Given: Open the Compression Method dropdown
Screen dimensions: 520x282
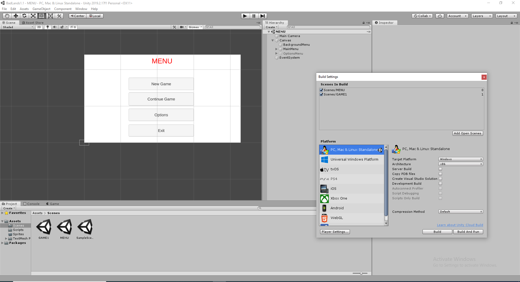Looking at the screenshot, I should pos(460,211).
